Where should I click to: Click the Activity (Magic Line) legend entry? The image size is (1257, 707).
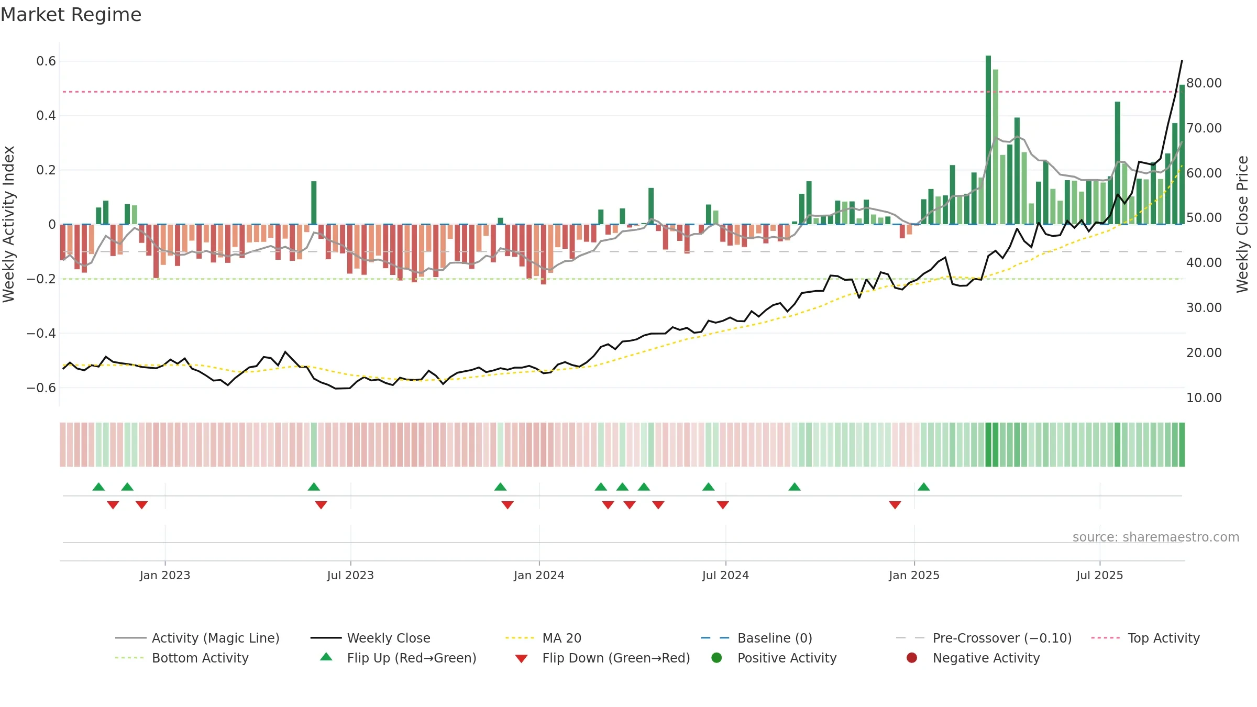tap(197, 638)
